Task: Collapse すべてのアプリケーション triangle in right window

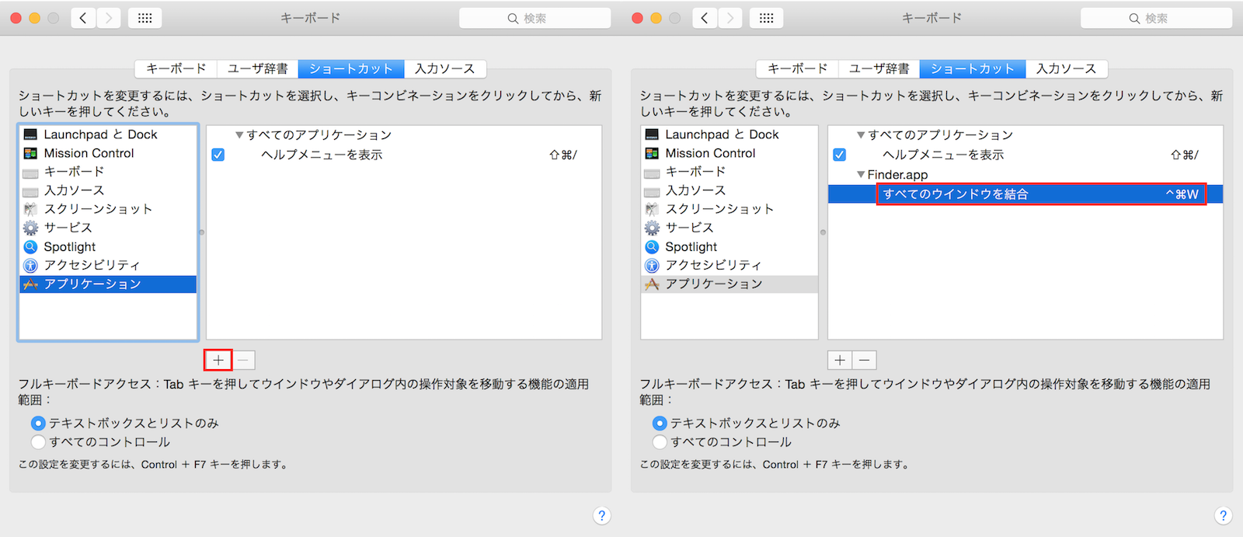Action: point(861,135)
